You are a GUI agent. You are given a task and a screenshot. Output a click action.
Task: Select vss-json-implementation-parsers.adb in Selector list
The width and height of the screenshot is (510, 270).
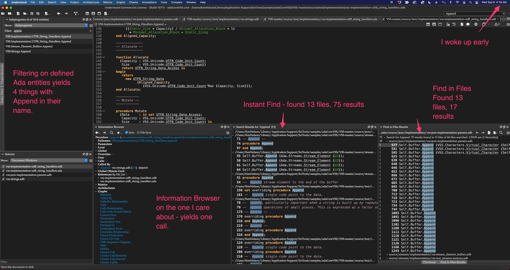(x=46, y=175)
